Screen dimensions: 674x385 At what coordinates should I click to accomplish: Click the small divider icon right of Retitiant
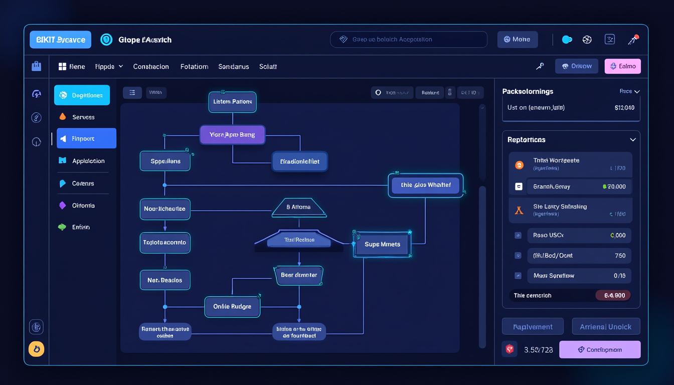pos(450,93)
